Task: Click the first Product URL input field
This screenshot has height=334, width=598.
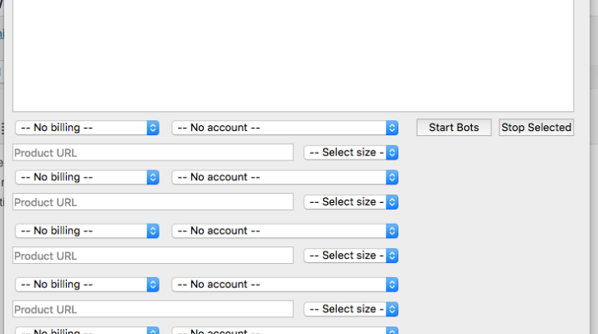Action: [x=154, y=153]
